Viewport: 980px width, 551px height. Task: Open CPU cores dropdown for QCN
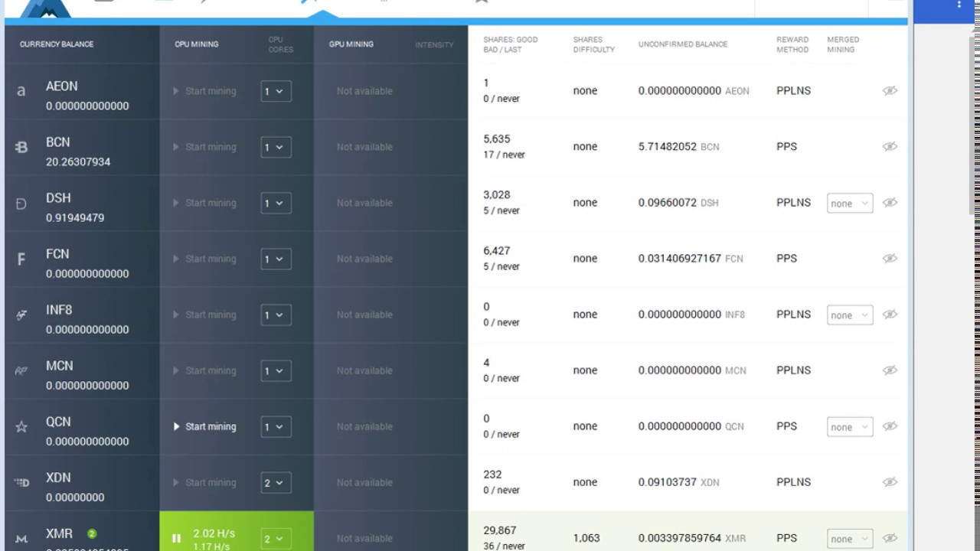click(x=276, y=426)
